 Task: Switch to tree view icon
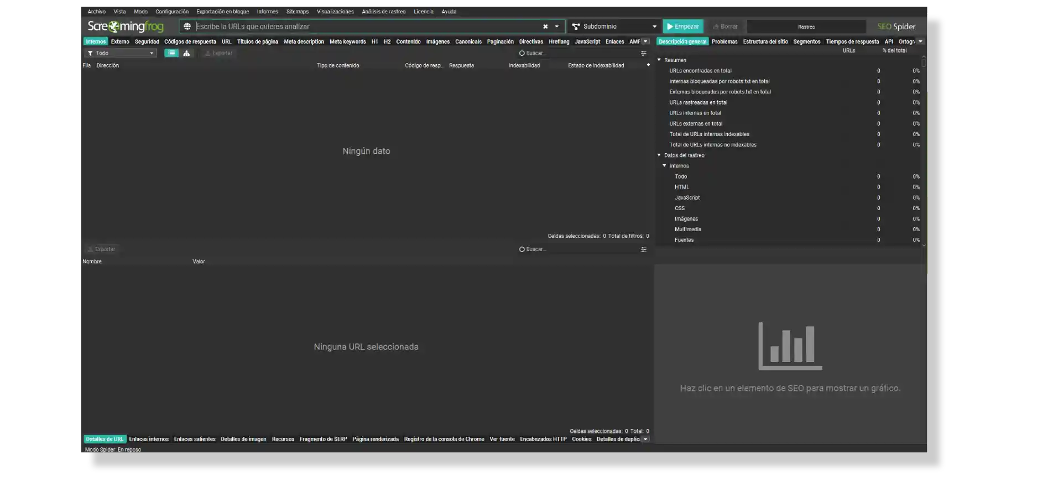click(x=186, y=53)
